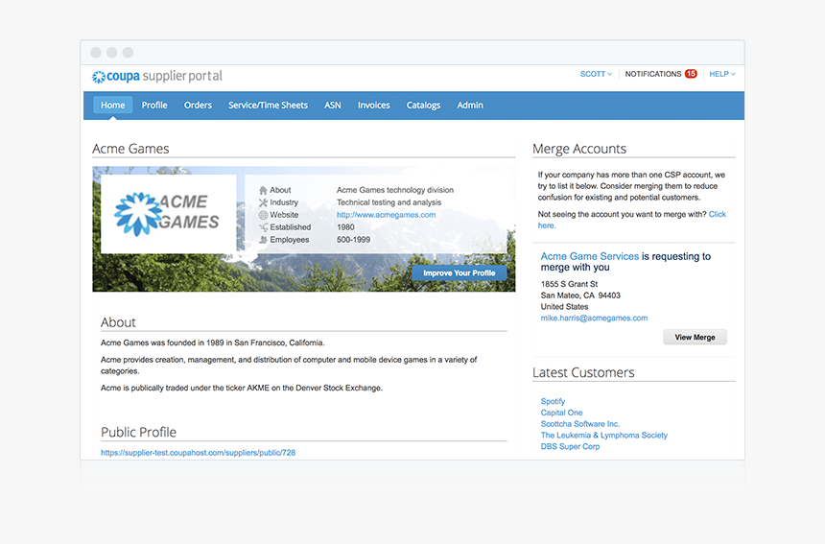Click the '1855 S Grant St' address line

coord(569,284)
